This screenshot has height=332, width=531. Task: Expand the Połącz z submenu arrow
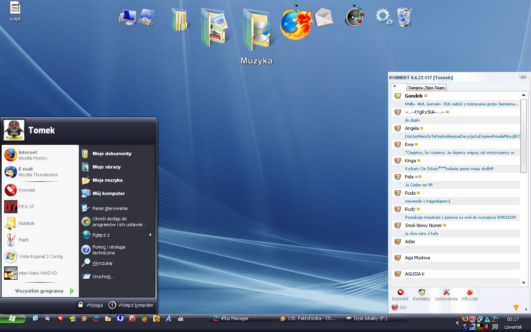coord(150,235)
